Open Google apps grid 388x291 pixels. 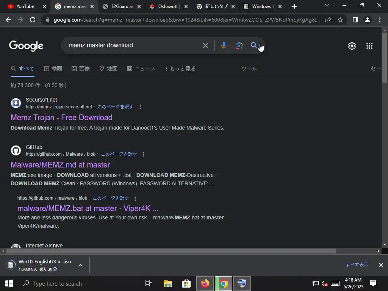(369, 46)
